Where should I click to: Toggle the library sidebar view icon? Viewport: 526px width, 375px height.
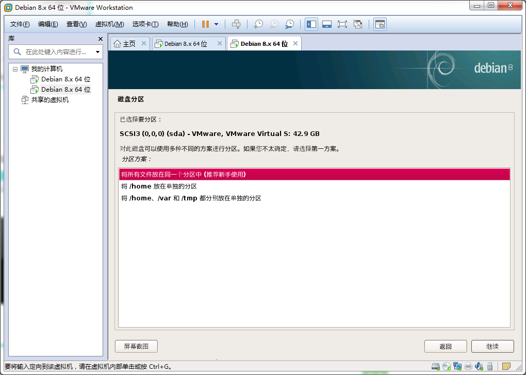311,24
